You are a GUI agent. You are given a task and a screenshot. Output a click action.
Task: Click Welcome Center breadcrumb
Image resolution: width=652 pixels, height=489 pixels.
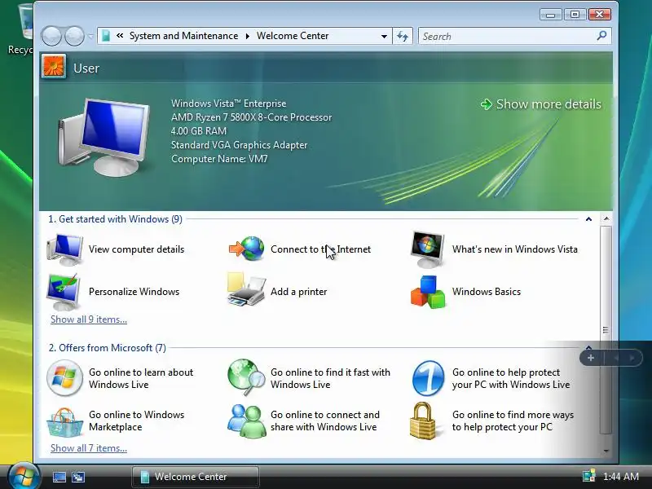point(293,36)
